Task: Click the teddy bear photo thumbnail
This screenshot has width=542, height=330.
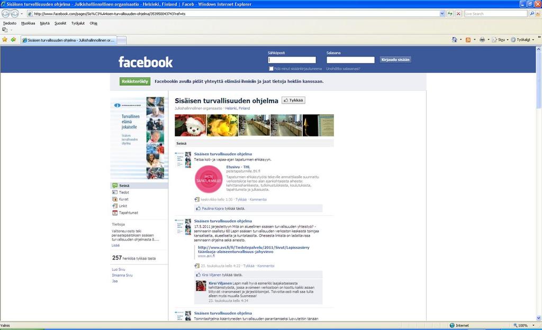Action: tap(190, 125)
